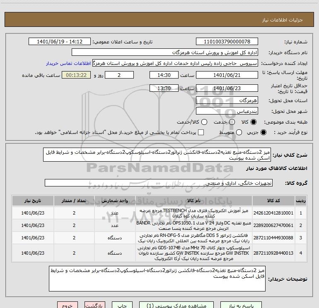Screen dimensions: 319x308
Task: Click product code 2426120412810001
Action: 273,213
